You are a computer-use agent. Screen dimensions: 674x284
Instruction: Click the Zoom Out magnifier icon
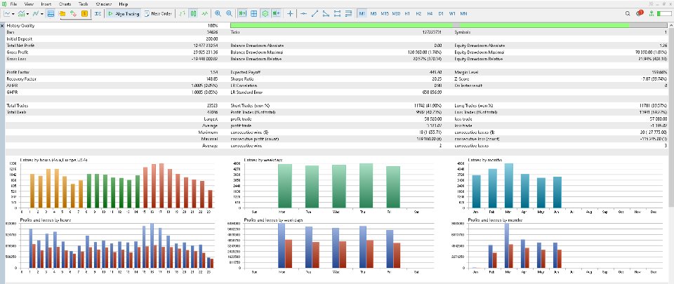229,14
